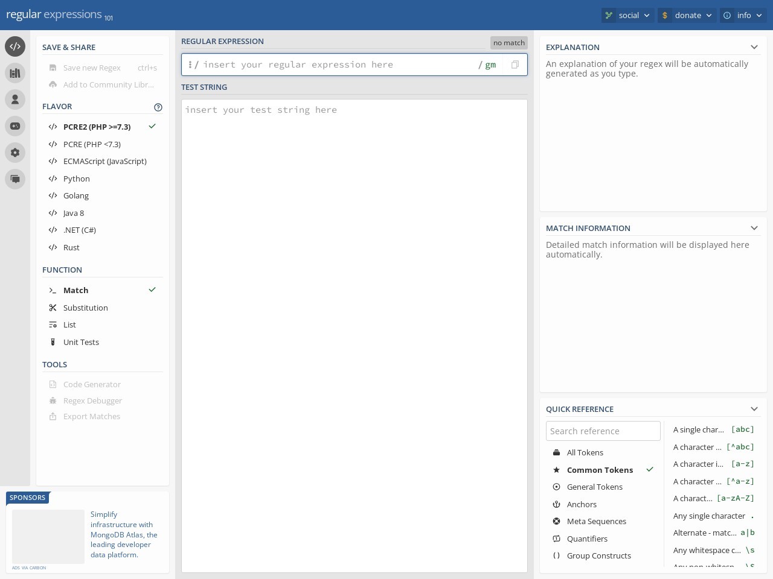
Task: Switch function to Substitution
Action: 85,308
